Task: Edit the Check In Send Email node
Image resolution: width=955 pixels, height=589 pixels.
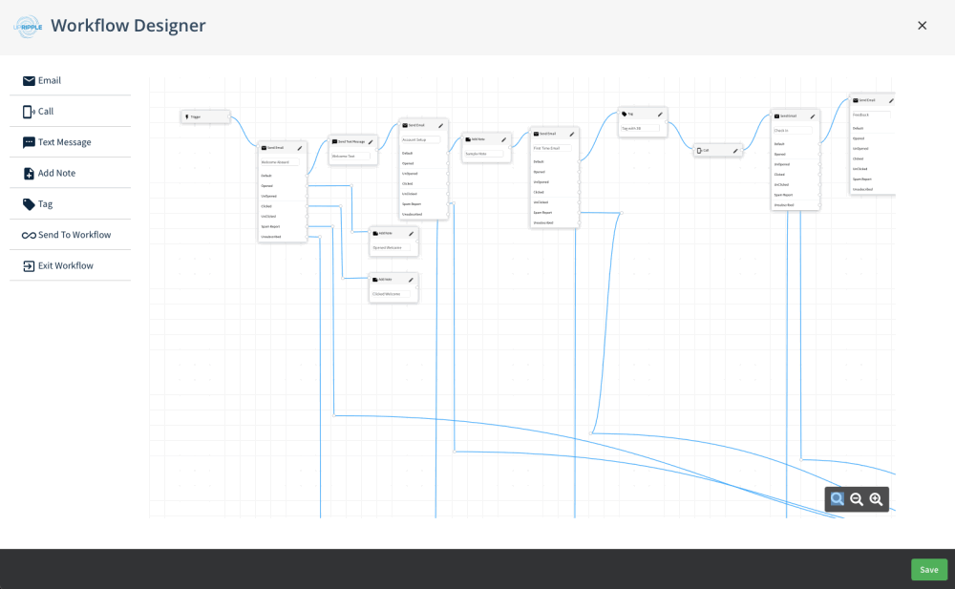Action: point(813,116)
